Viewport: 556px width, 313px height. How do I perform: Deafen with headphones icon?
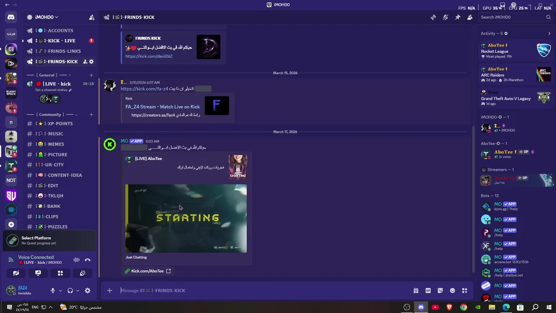tap(70, 291)
